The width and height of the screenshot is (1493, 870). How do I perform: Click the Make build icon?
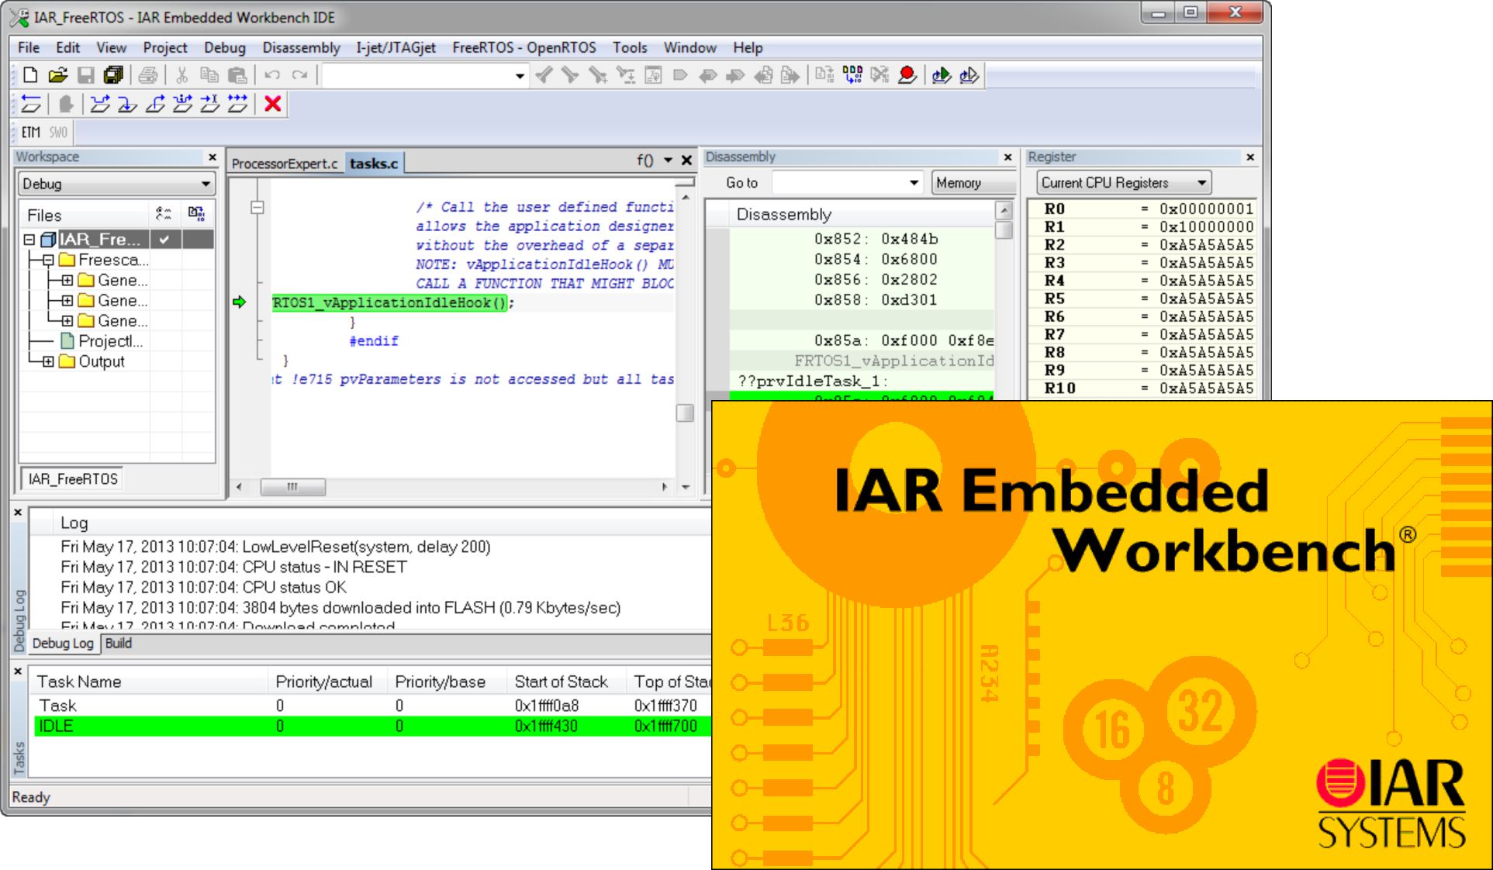click(852, 75)
